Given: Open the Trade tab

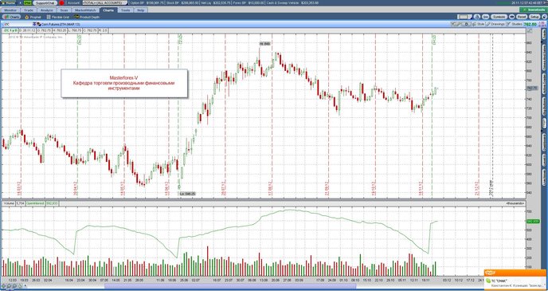Looking at the screenshot, I should [x=29, y=10].
